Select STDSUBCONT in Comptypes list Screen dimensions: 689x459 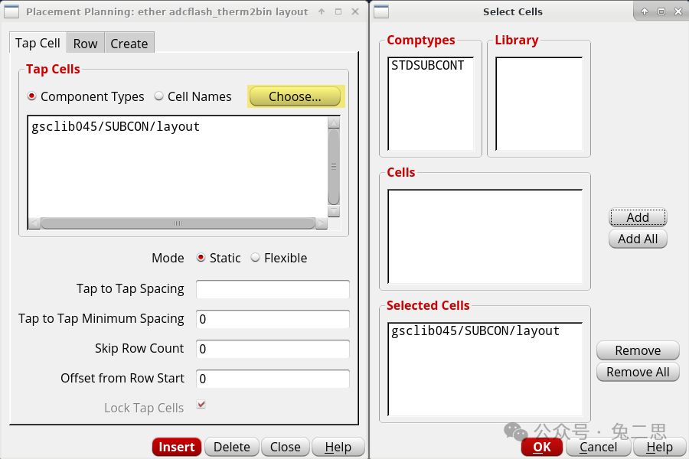(427, 66)
